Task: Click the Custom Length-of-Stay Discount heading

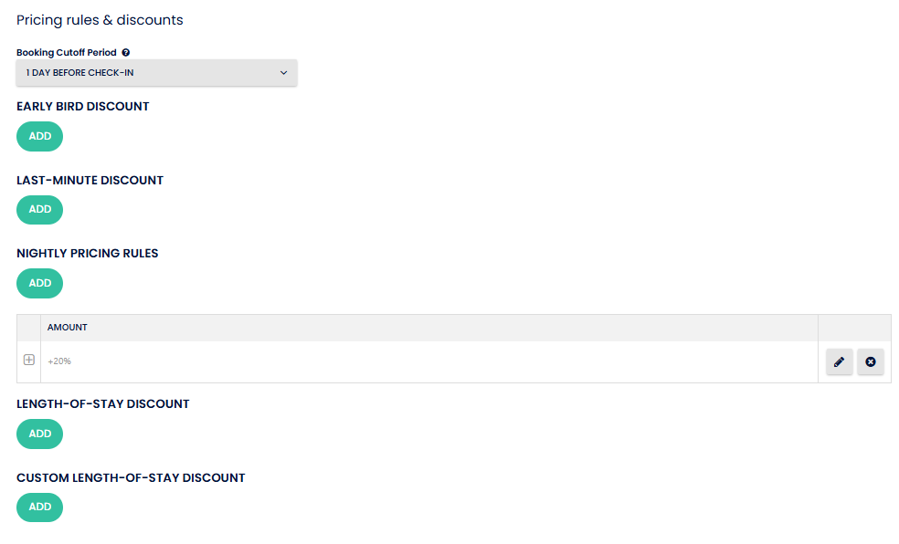Action: point(131,478)
